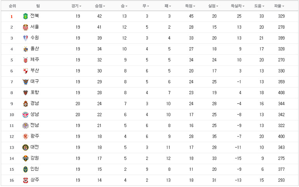Open the 강원 team name link
299x187 pixels.
coord(35,158)
